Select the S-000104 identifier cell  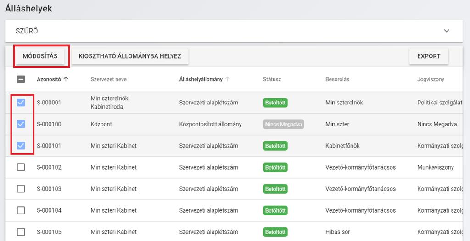point(49,210)
